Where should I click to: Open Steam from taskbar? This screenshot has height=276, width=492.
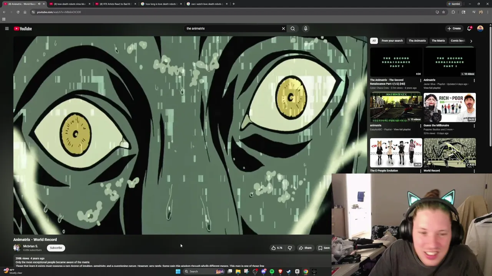coord(289,271)
